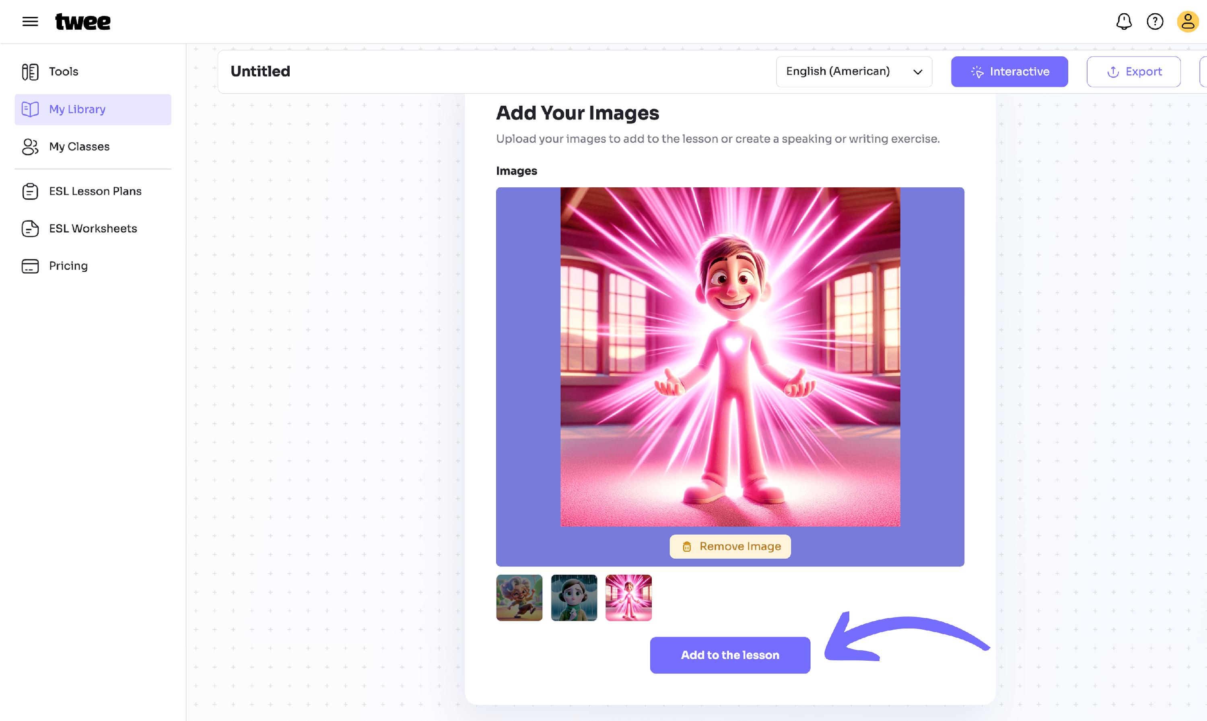Click the trash icon on Remove Image

[x=686, y=547]
